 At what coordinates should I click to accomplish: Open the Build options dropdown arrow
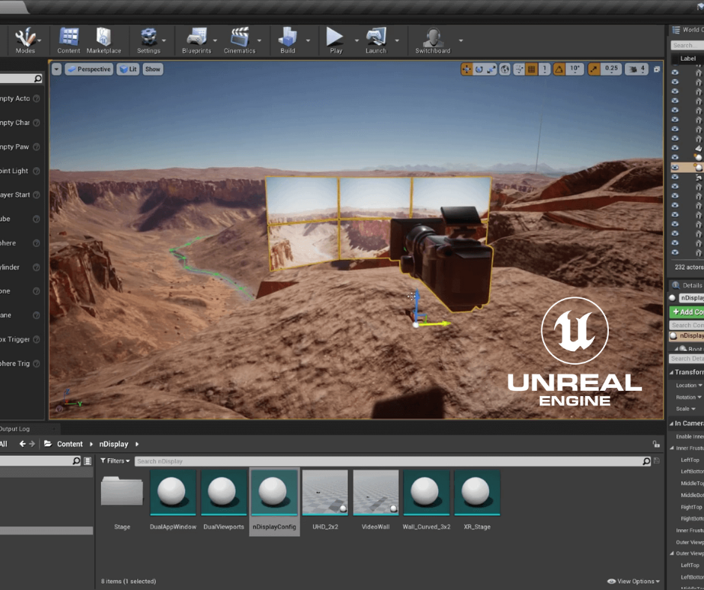(x=308, y=40)
